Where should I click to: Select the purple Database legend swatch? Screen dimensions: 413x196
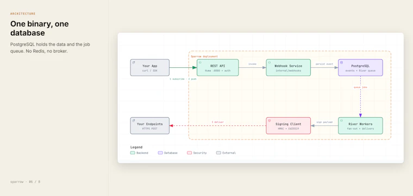coord(160,153)
